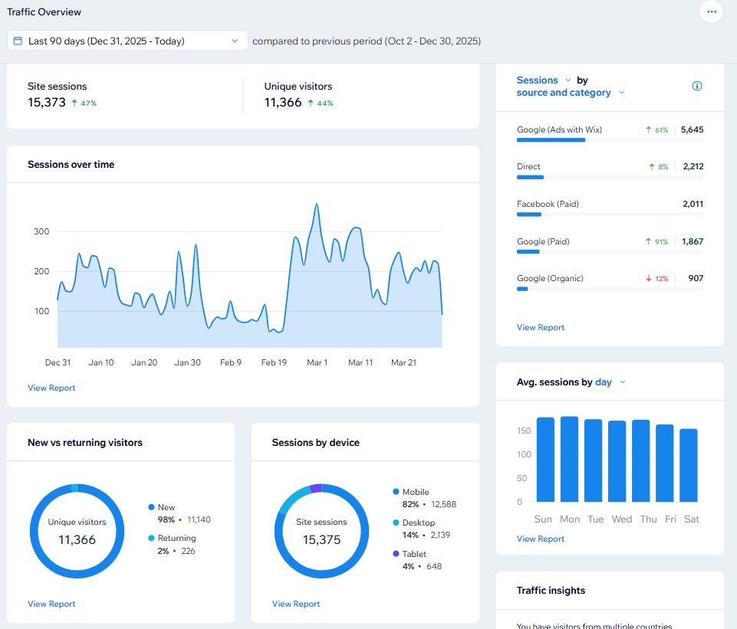Click the Feb 19 label on the time axis
This screenshot has width=737, height=629.
pos(274,362)
